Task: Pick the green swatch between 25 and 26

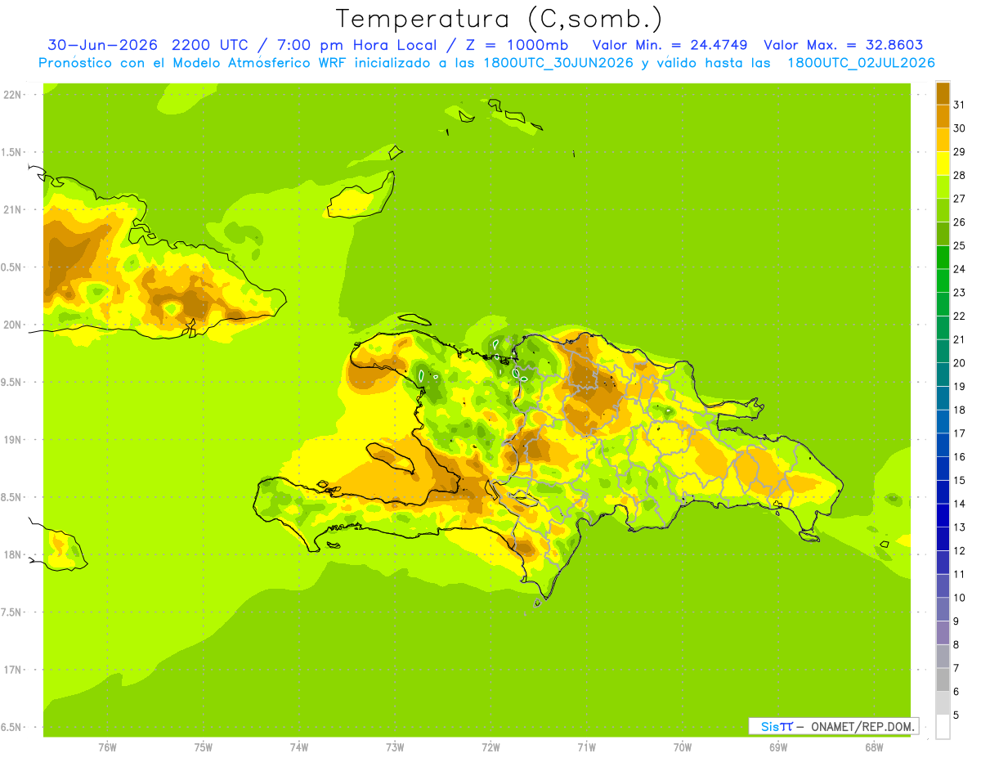Action: (943, 234)
